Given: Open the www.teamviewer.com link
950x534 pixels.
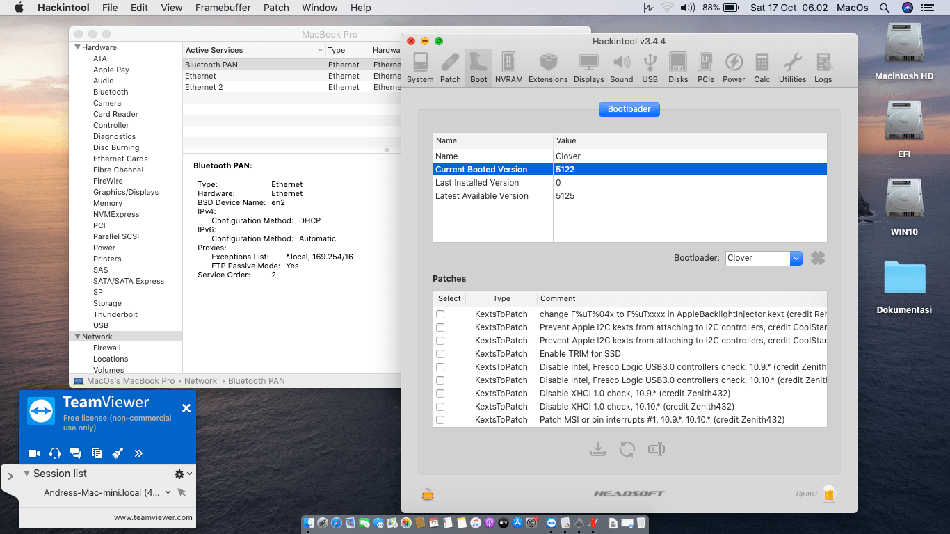Looking at the screenshot, I should 153,517.
